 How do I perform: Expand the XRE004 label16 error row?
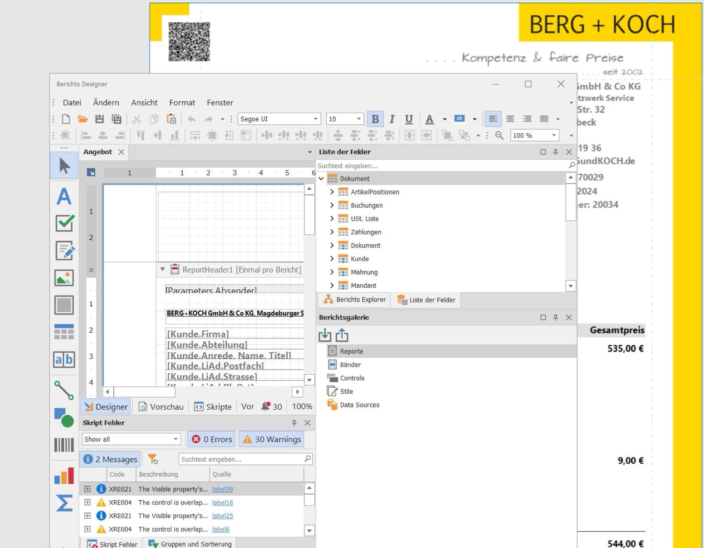pyautogui.click(x=87, y=502)
